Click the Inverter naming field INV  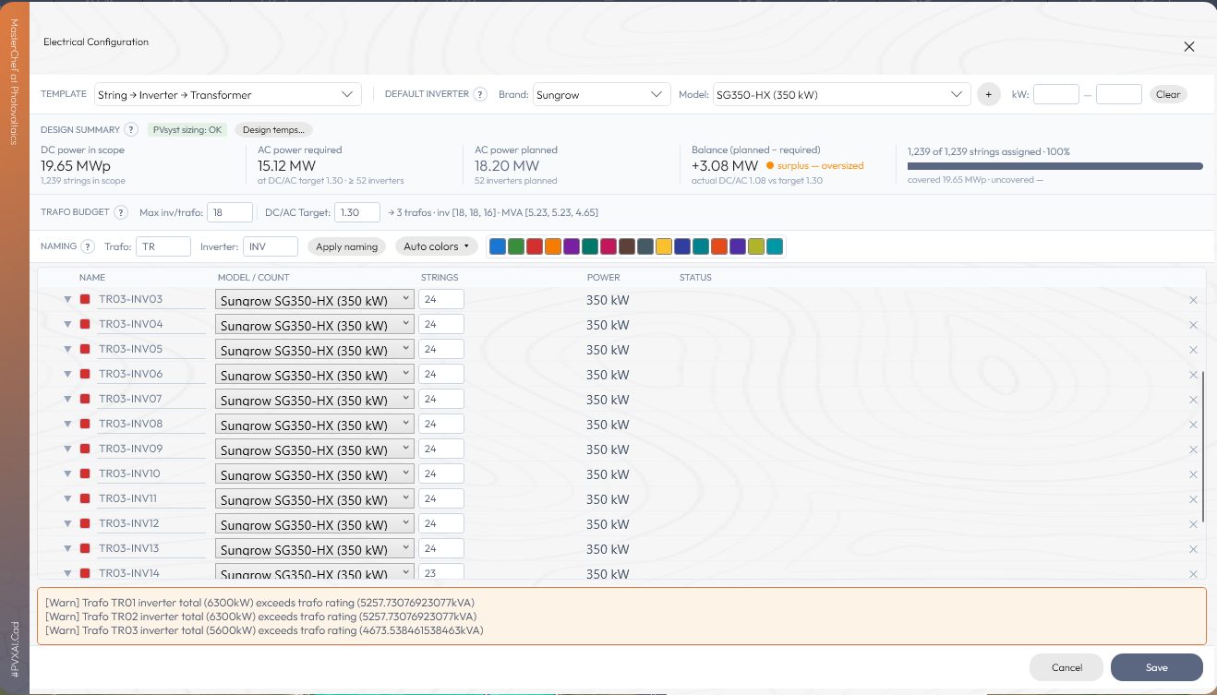pos(271,246)
